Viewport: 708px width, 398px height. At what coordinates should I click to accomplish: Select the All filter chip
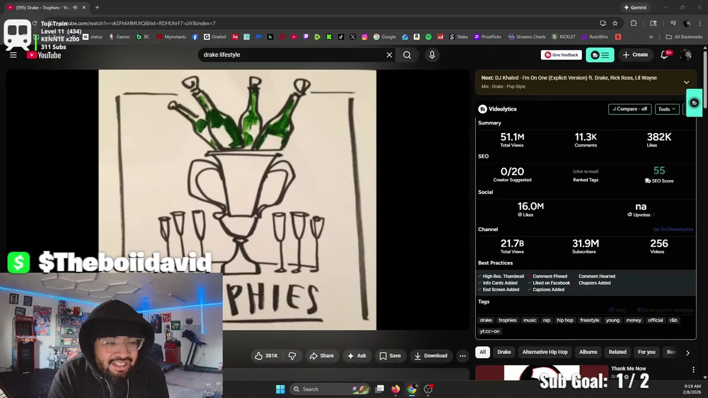coord(482,352)
